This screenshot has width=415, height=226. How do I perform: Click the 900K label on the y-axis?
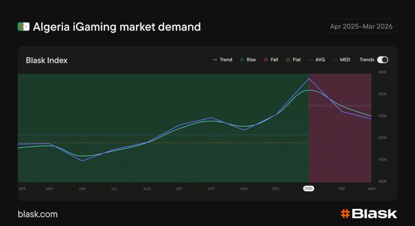pos(382,72)
